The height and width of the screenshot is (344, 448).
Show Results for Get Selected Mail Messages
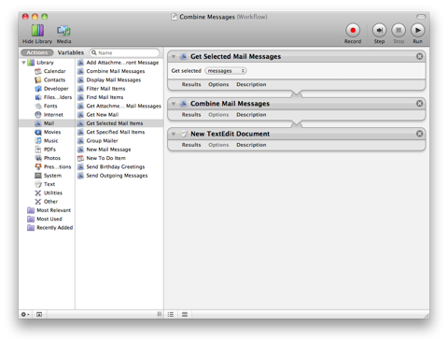coord(191,85)
